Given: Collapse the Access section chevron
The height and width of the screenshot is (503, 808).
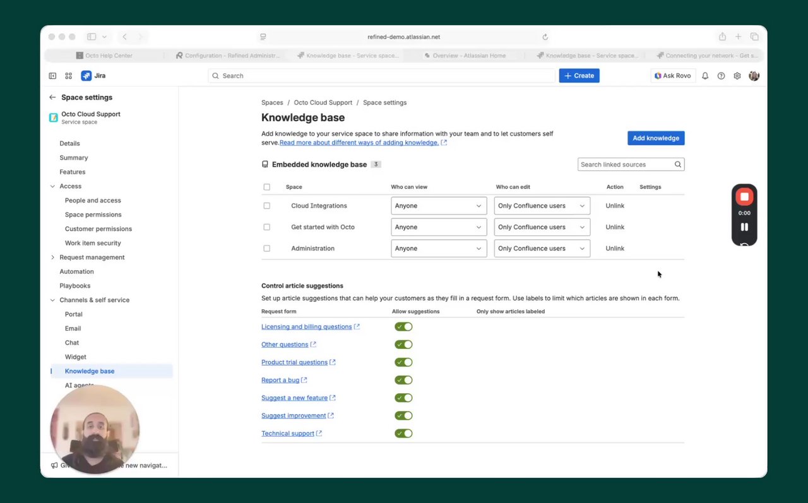Looking at the screenshot, I should [x=52, y=186].
